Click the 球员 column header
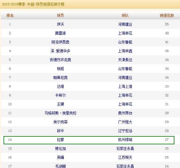This screenshot has height=168, width=180. point(60,15)
